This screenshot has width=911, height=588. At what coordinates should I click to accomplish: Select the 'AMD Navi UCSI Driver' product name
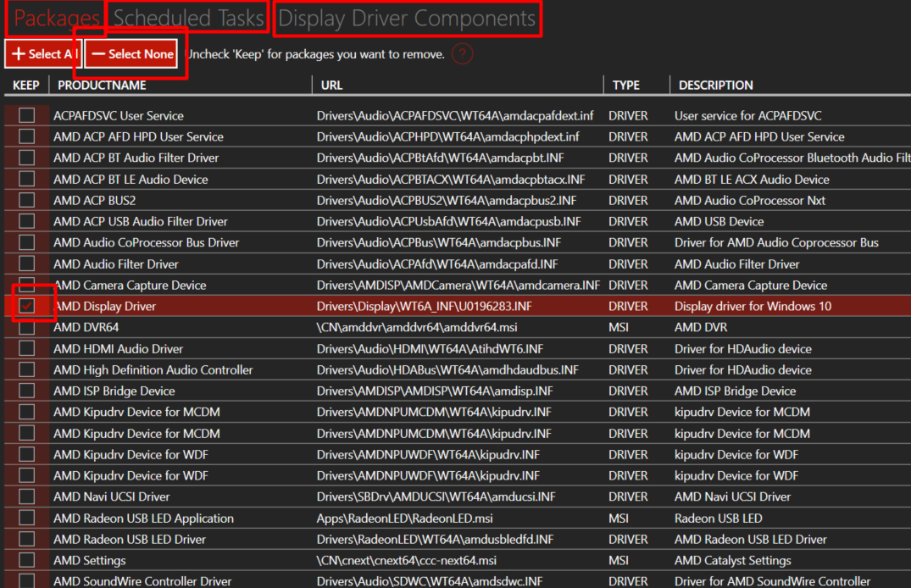coord(112,496)
